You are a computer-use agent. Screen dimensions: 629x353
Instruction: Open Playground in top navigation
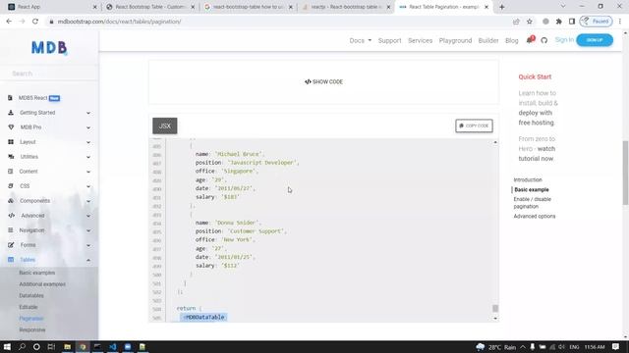tap(455, 40)
